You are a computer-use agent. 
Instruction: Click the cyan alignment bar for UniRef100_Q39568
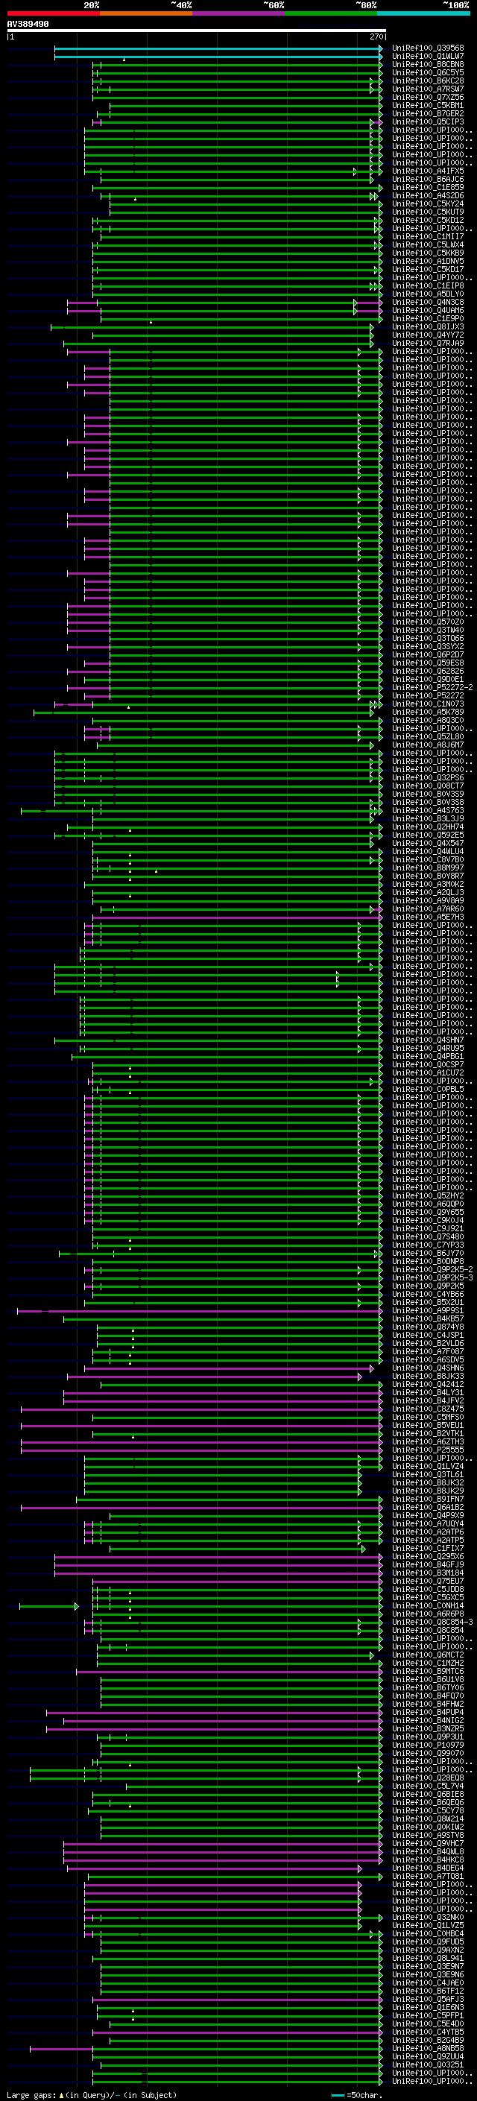pos(218,48)
